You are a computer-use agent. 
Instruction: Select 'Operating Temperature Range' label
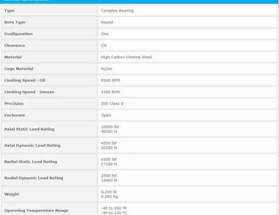tap(36, 210)
